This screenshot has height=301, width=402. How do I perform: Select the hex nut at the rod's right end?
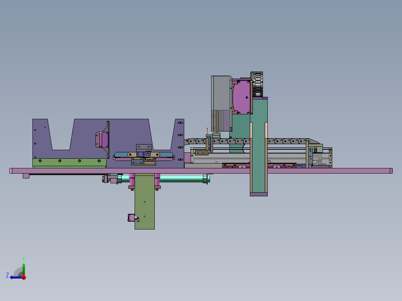205,179
